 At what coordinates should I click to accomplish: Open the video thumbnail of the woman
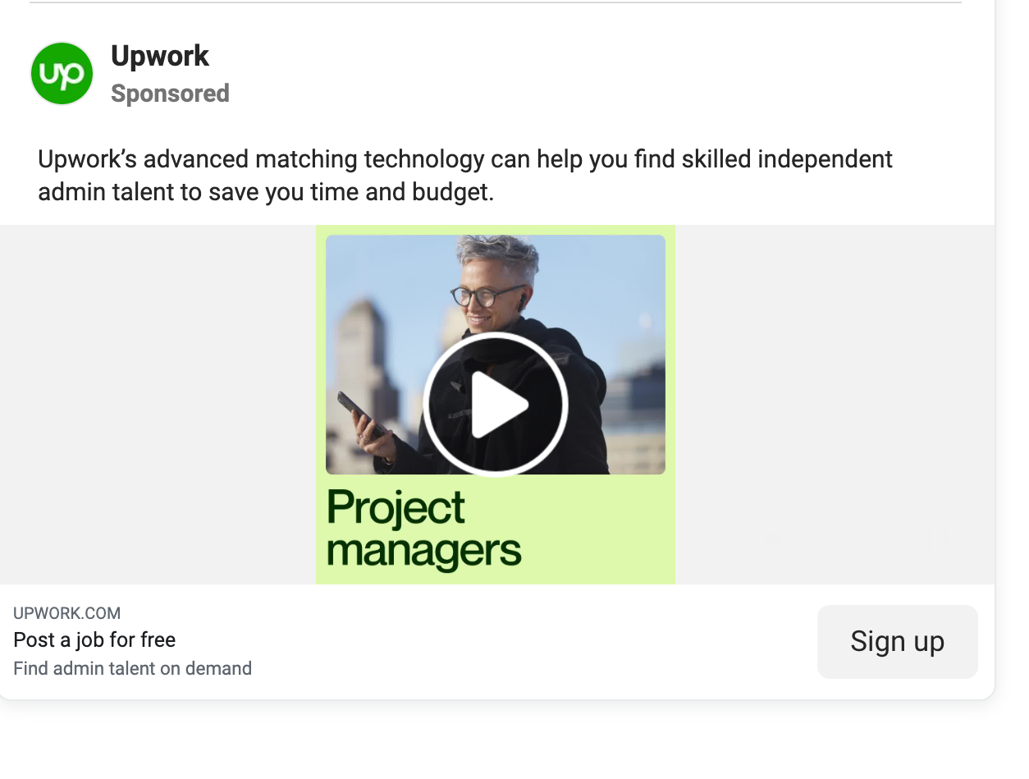(496, 355)
